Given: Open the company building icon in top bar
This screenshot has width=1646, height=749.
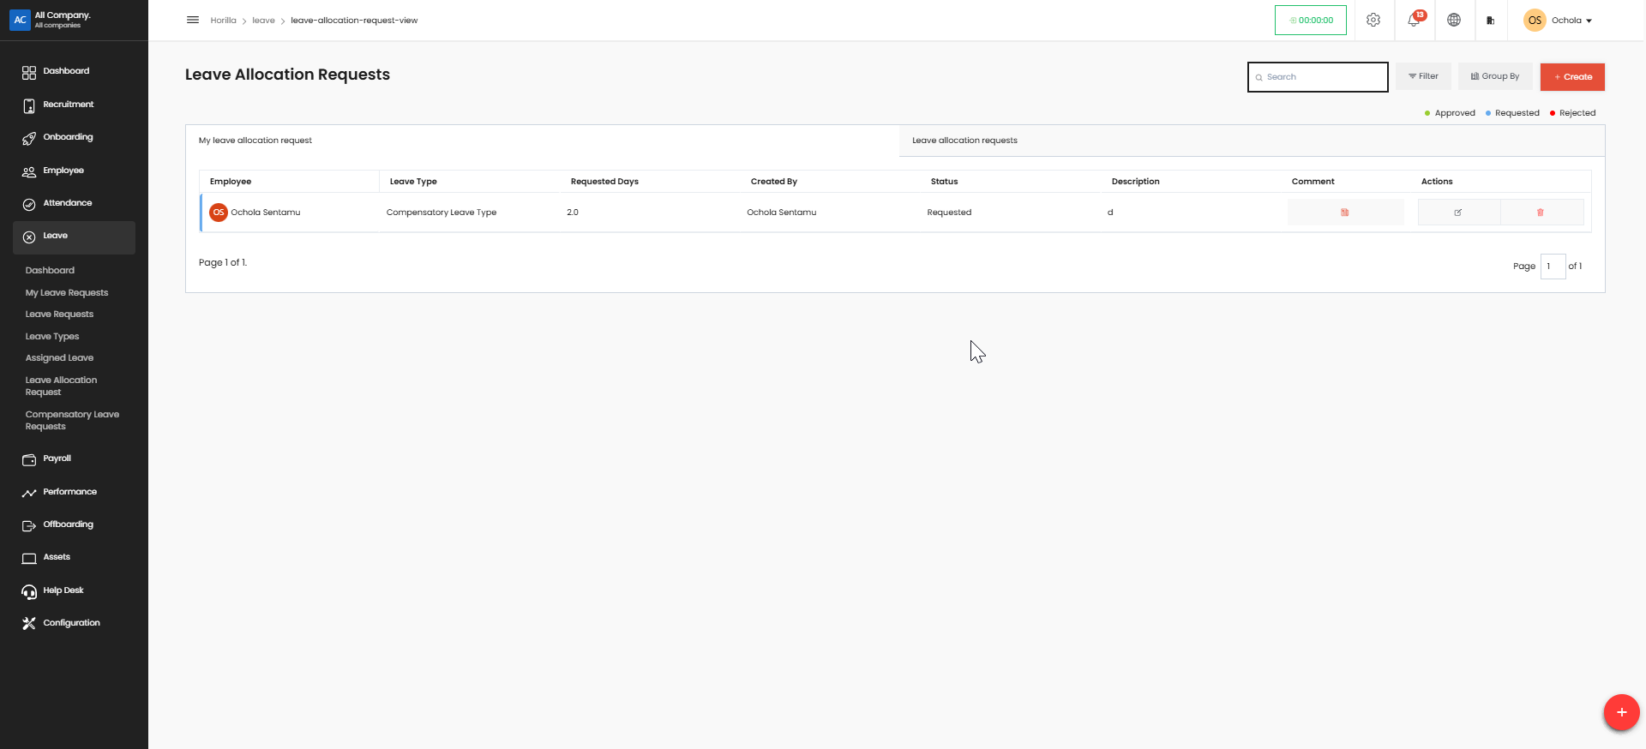Looking at the screenshot, I should click(1491, 21).
